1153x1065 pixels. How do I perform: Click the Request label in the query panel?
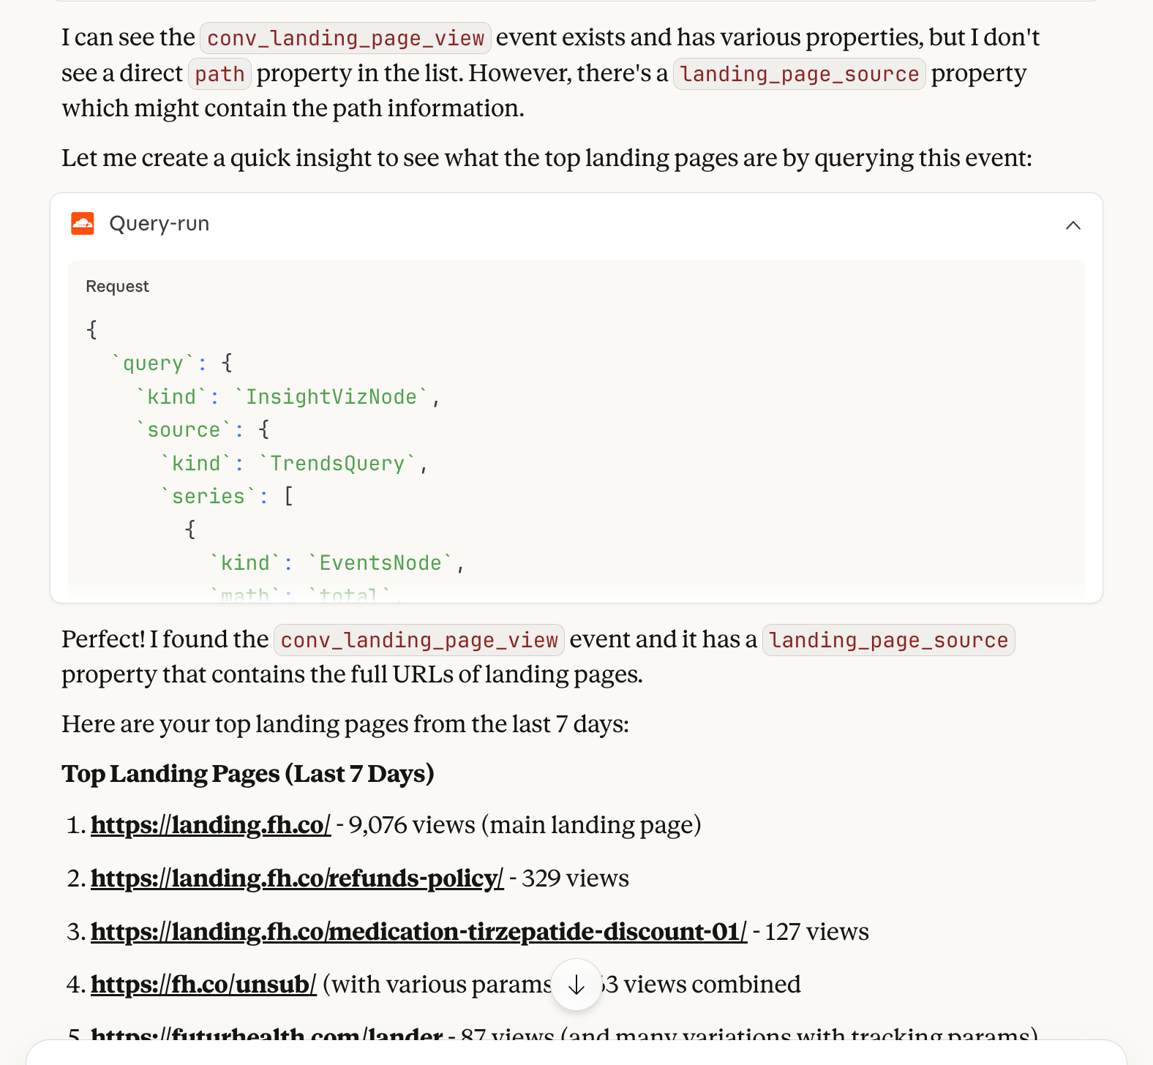(117, 287)
